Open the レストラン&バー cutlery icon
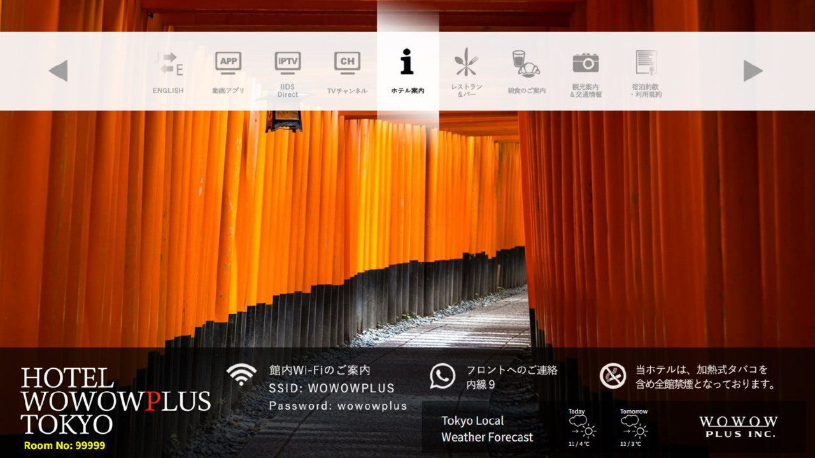Screen dimensions: 815x458 pos(467,70)
